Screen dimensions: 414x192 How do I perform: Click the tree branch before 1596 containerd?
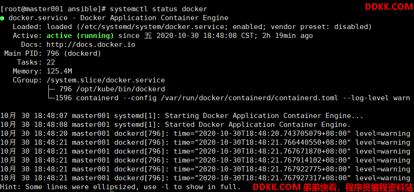[x=51, y=97]
